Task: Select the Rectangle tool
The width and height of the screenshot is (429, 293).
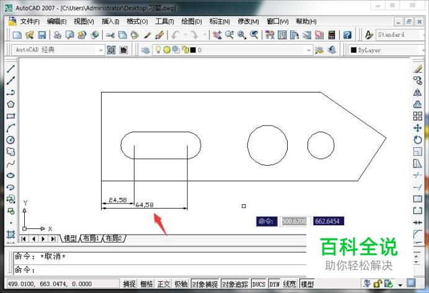Action: pos(11,116)
